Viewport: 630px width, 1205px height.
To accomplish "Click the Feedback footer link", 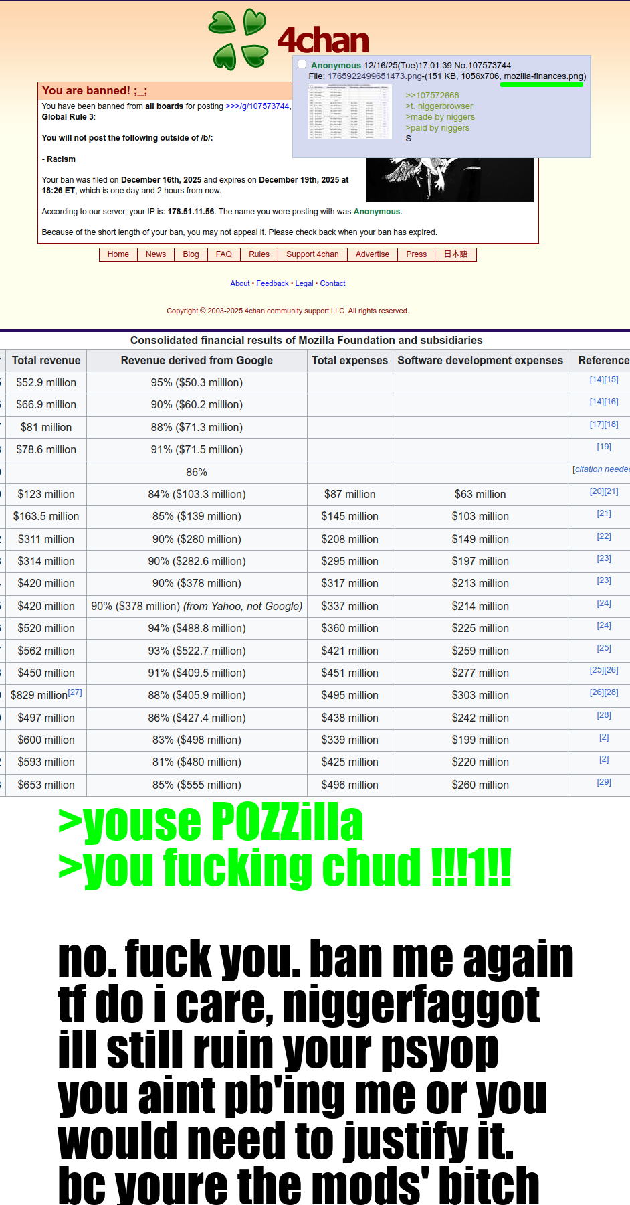I will click(x=272, y=284).
